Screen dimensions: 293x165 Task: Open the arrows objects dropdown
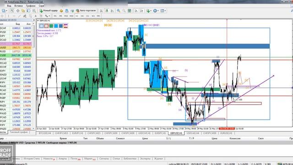pyautogui.click(x=48, y=16)
